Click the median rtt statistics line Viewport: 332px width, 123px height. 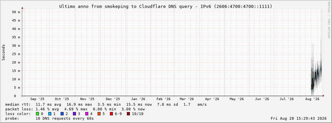pyautogui.click(x=106, y=105)
